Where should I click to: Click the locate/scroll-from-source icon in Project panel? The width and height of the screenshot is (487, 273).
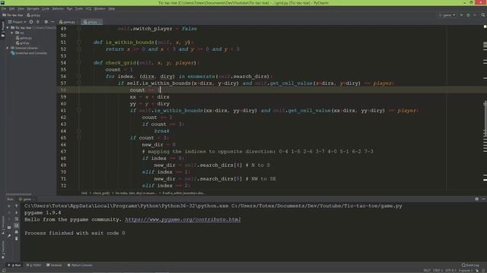31,22
